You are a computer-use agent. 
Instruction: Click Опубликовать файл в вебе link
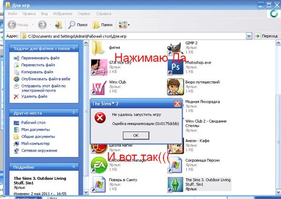coord(46,79)
